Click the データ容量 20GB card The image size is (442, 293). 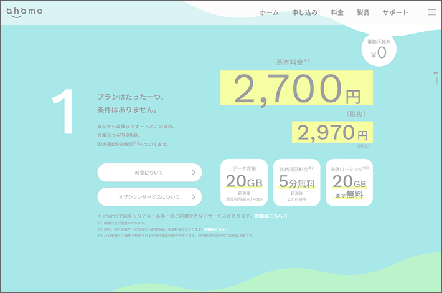click(x=244, y=183)
